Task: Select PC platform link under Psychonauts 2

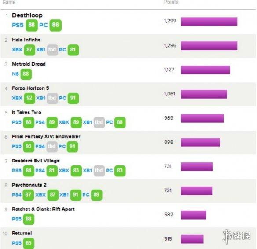Action: pos(86,195)
